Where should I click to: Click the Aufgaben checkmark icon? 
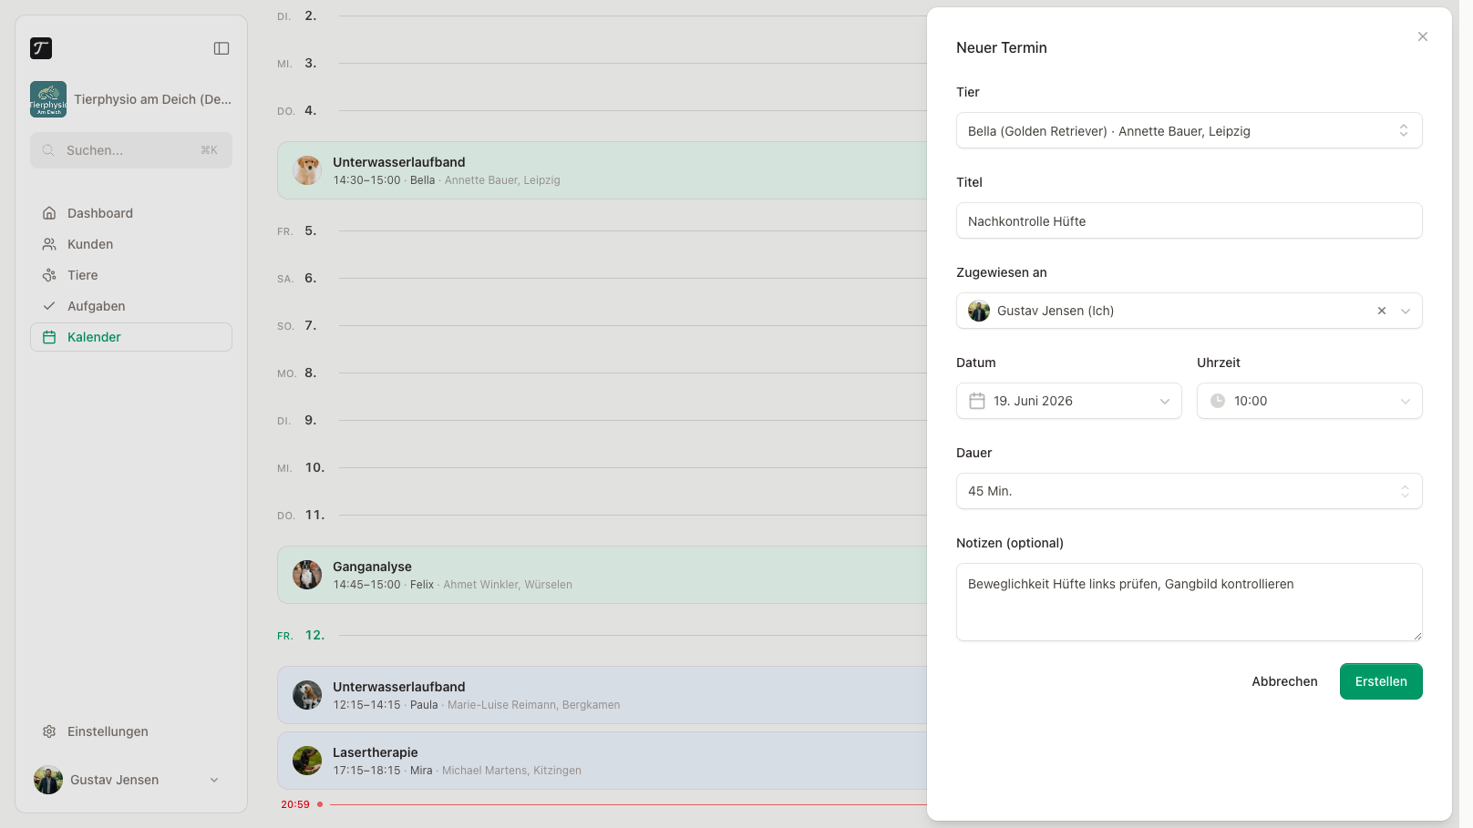[x=49, y=306]
